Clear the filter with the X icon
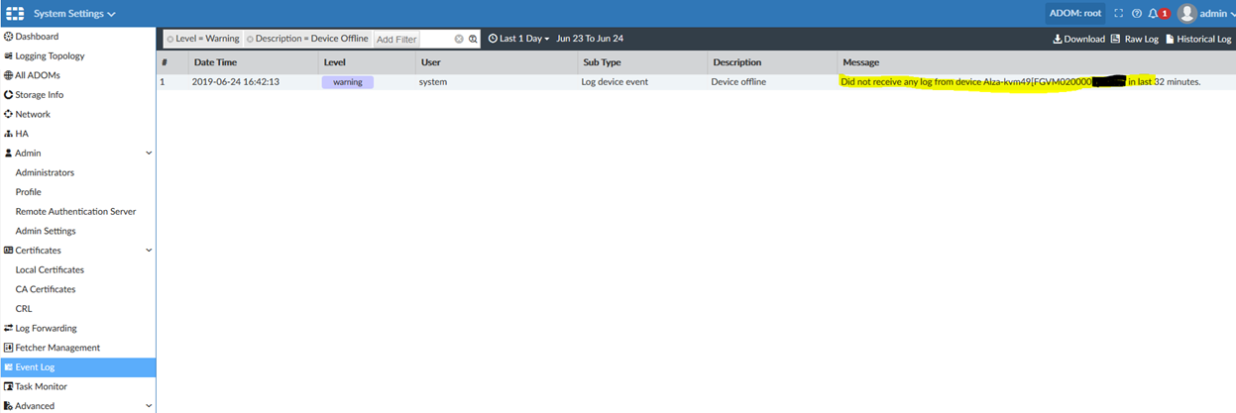Viewport: 1236px width, 413px height. click(x=459, y=39)
